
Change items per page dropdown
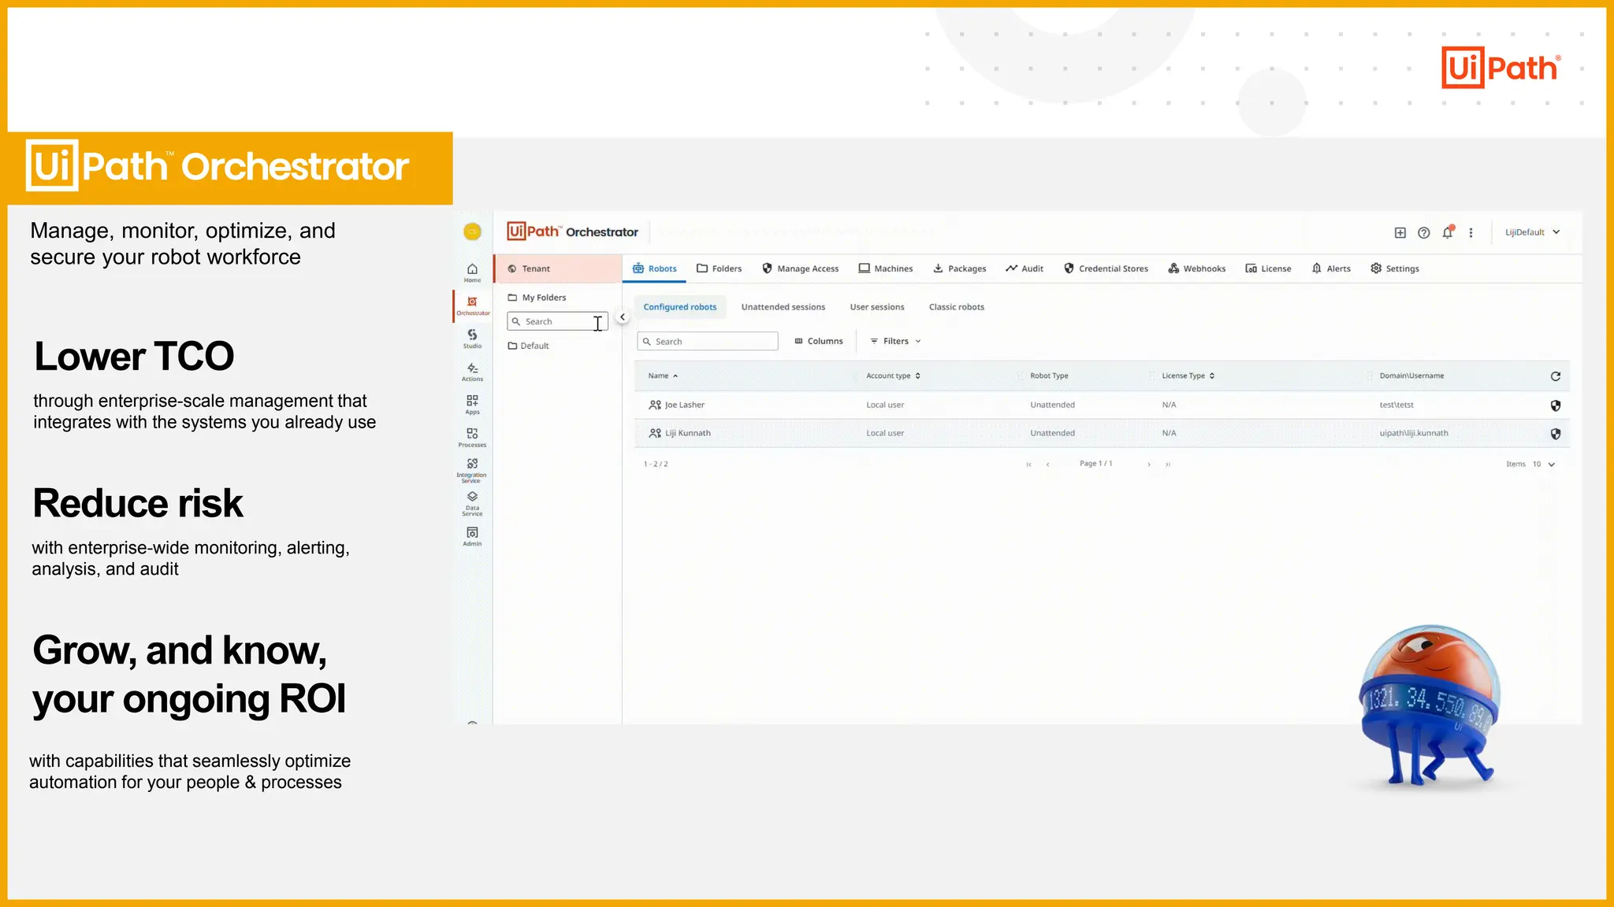(1543, 465)
